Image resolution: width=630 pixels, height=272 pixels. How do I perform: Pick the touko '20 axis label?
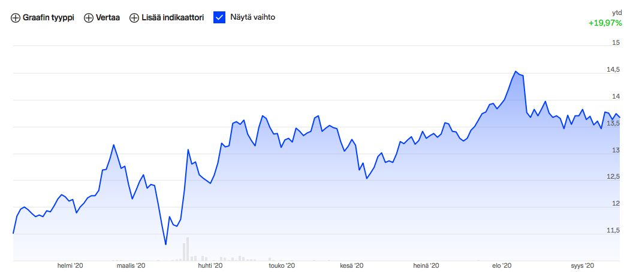click(x=282, y=266)
